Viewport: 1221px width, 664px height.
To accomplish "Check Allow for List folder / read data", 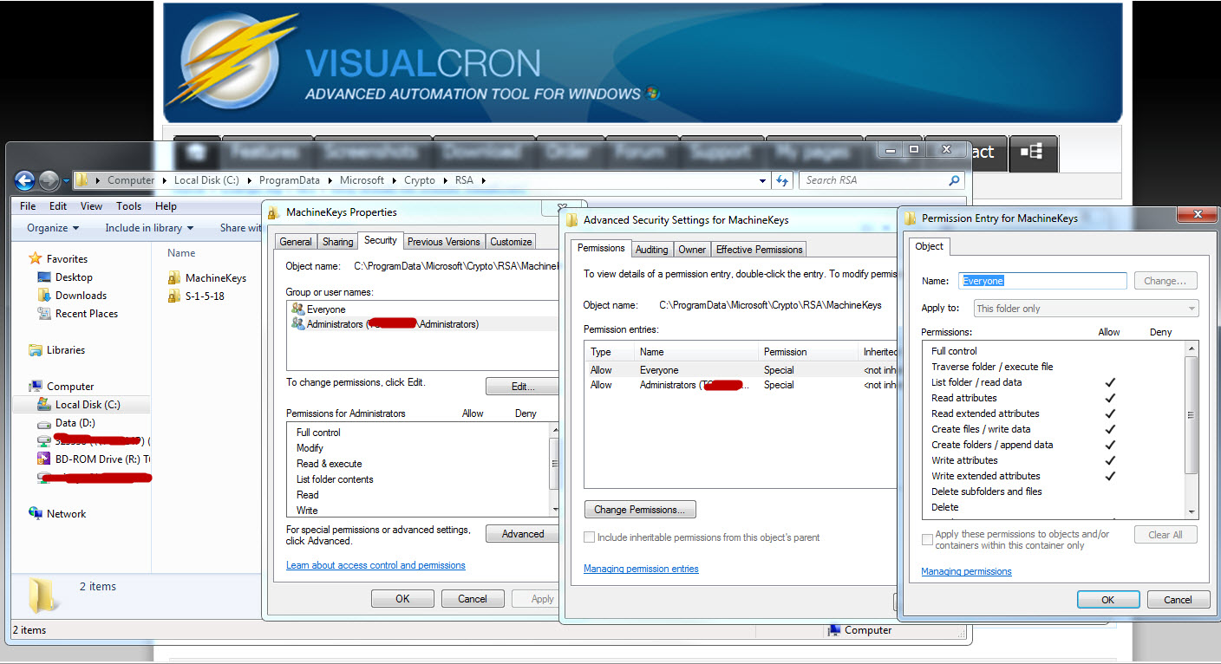I will [x=1109, y=382].
